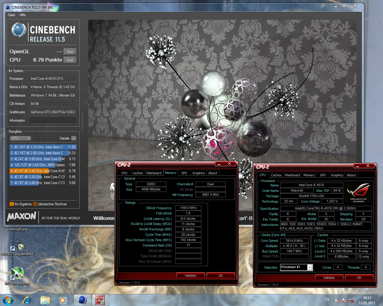Select highlighted ranking row 4C/4T @ 3.42 GHz
This screenshot has width=383, height=306.
(43, 171)
